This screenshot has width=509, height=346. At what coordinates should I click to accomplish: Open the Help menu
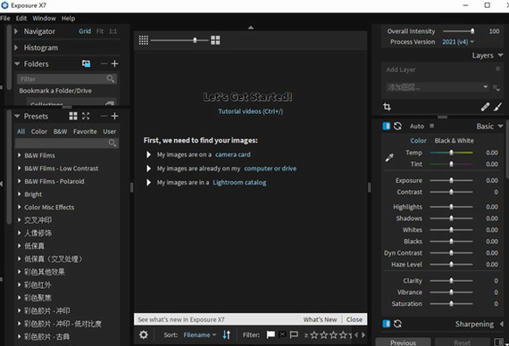[68, 18]
